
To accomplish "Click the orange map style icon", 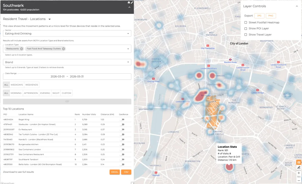I will click(x=299, y=162).
